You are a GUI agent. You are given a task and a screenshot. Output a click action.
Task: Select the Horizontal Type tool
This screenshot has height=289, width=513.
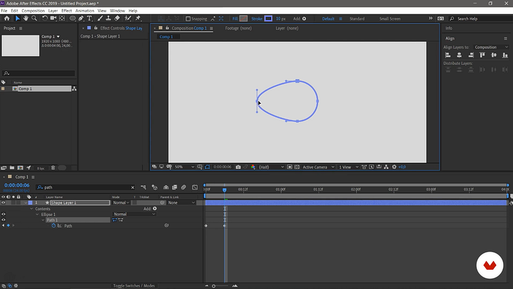89,19
